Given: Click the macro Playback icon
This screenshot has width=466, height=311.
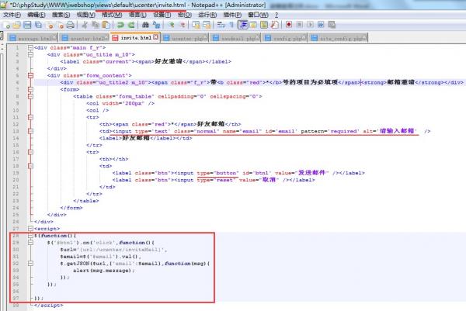Looking at the screenshot, I should tap(310, 25).
